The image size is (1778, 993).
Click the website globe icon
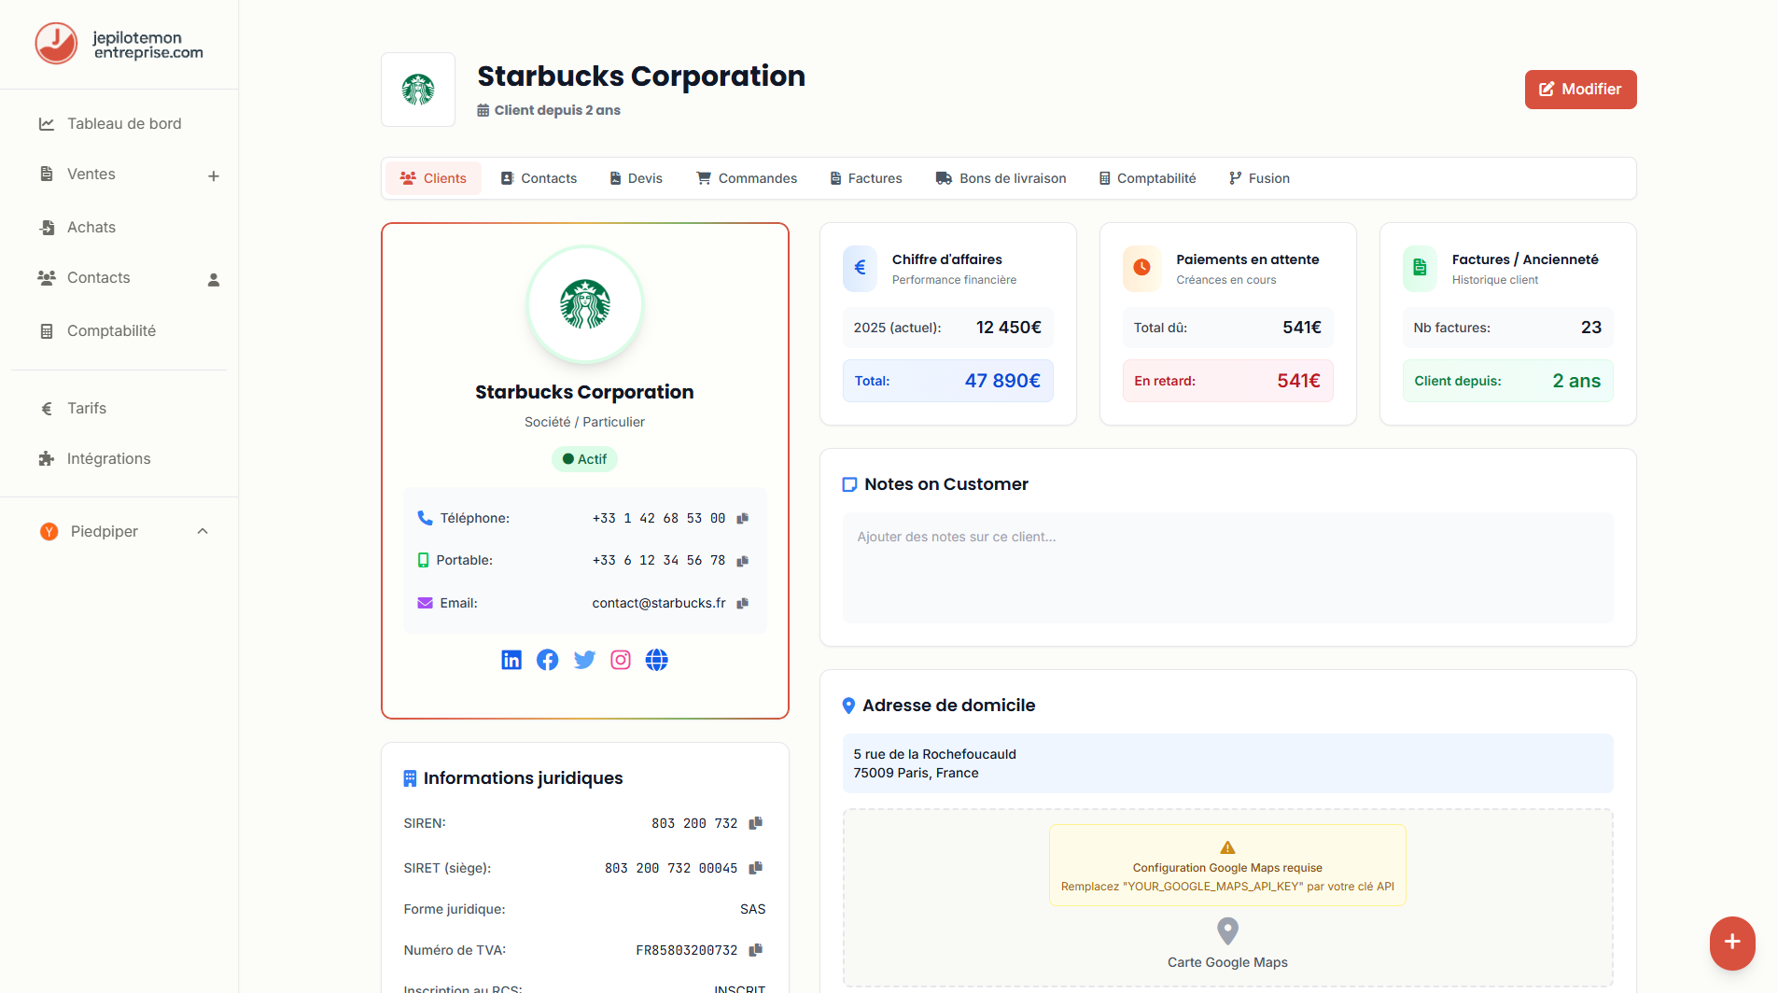657,660
